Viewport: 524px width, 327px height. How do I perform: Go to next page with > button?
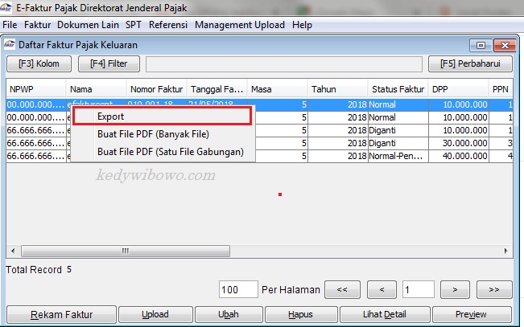tap(455, 289)
